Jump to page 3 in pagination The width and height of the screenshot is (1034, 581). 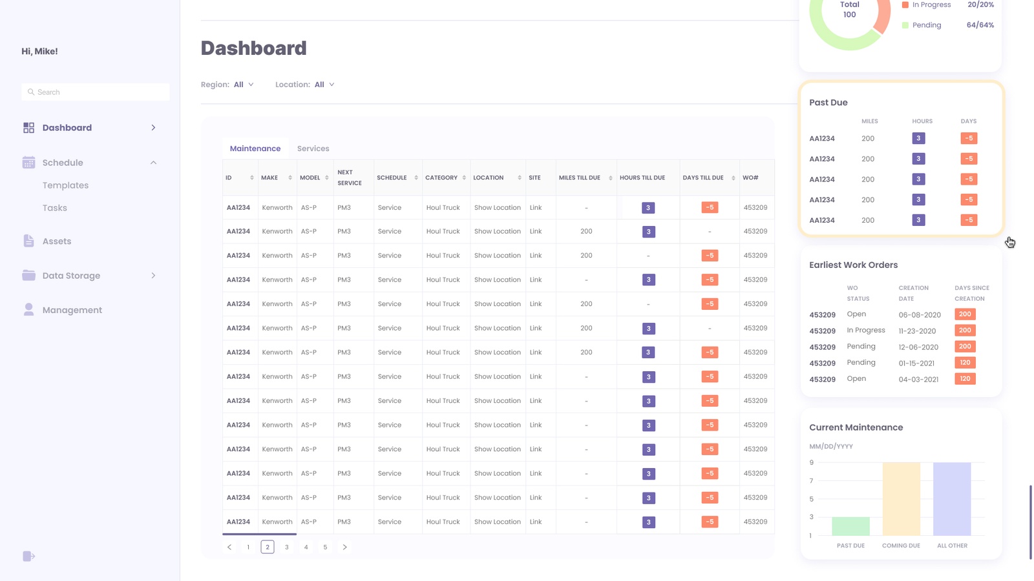pos(287,547)
